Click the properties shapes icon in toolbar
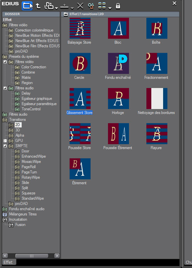The image size is (192, 268). click(91, 6)
